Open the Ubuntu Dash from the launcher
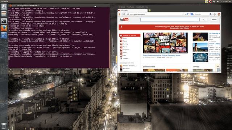 pyautogui.click(x=4, y=6)
